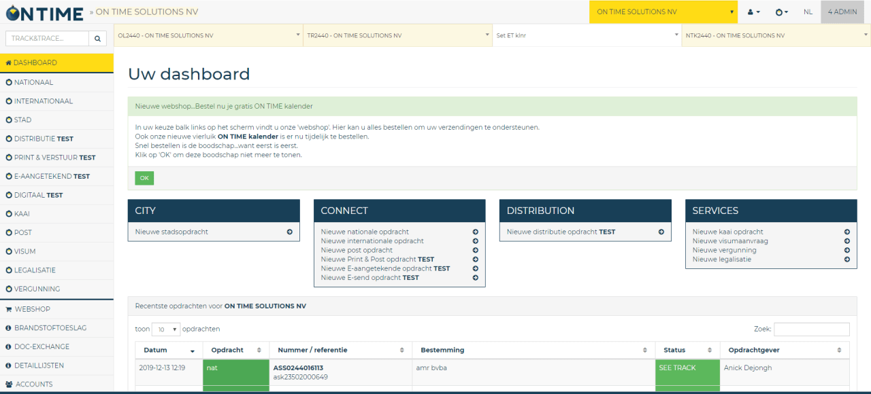Open VERGUNNING sidebar item
This screenshot has height=394, width=871.
pyautogui.click(x=56, y=289)
